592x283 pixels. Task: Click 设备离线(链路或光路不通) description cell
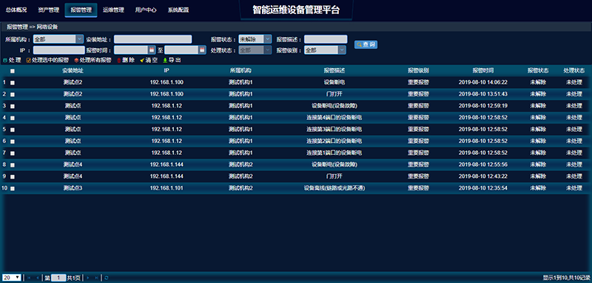click(334, 188)
